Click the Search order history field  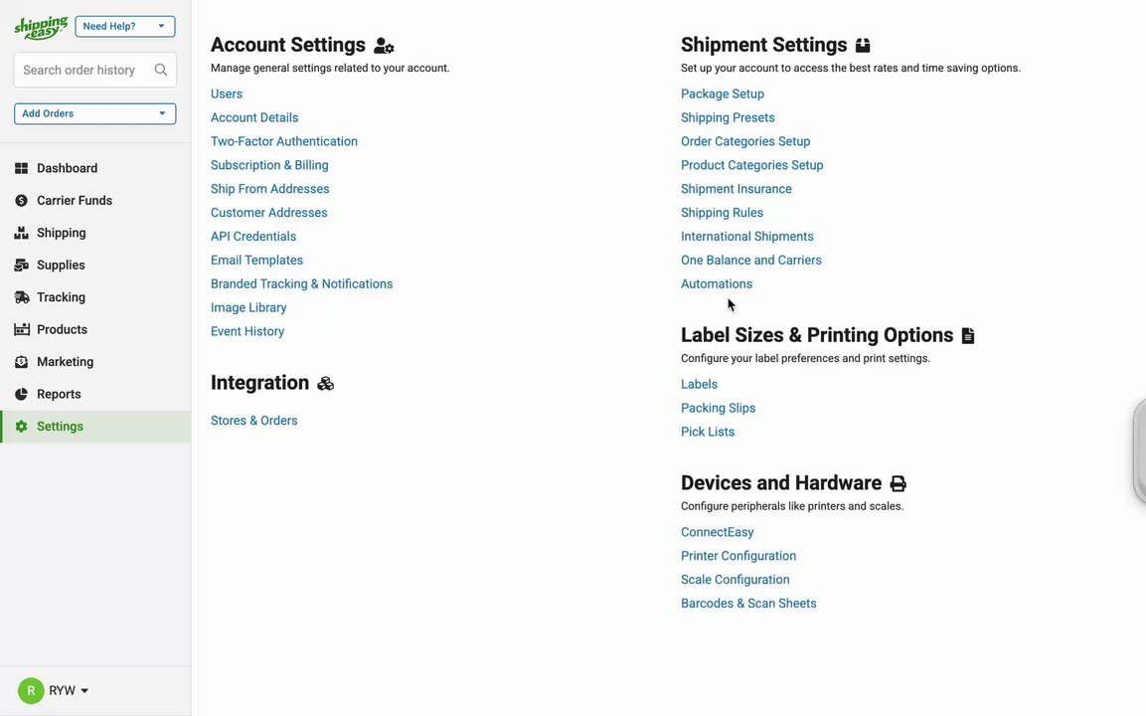pyautogui.click(x=95, y=71)
